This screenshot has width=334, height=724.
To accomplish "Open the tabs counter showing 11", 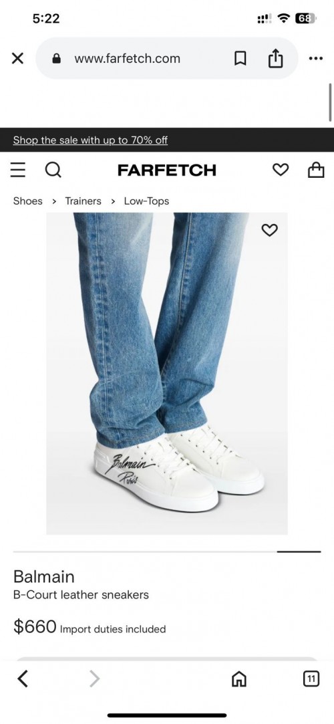I will click(x=311, y=679).
